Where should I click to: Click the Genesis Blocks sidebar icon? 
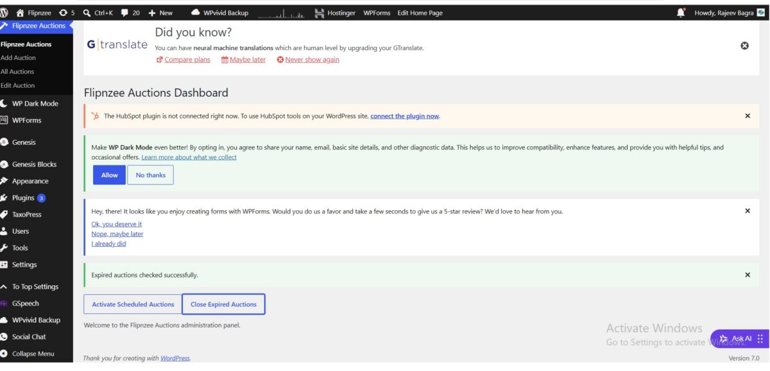pyautogui.click(x=4, y=165)
